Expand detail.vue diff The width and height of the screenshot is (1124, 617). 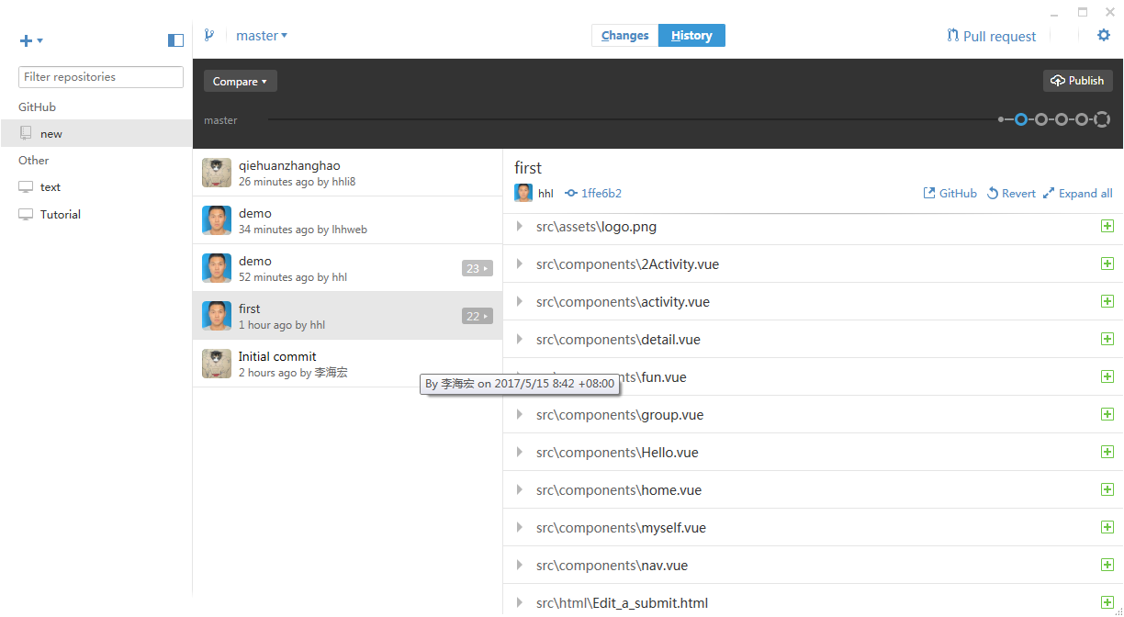coord(520,339)
